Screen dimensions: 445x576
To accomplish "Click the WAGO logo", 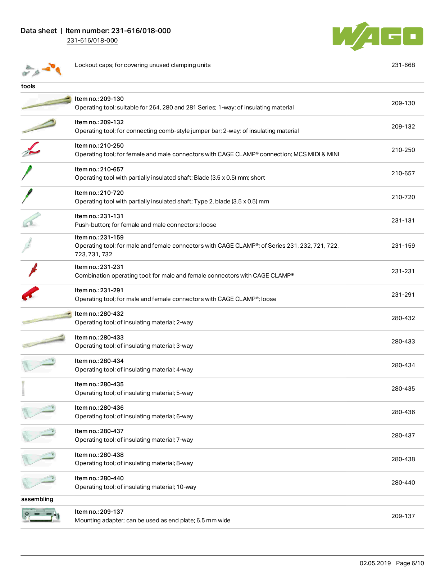I will click(378, 36).
